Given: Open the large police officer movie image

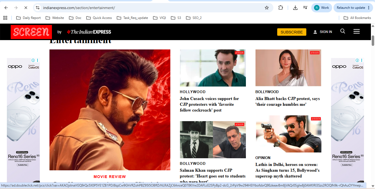Looking at the screenshot, I should tap(110, 110).
